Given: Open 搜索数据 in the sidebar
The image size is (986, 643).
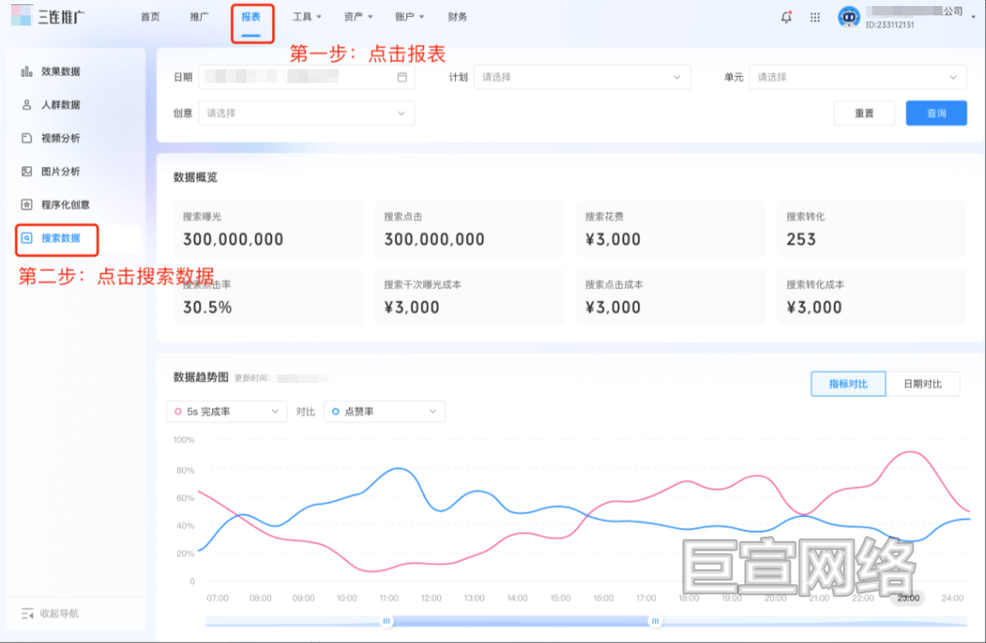Looking at the screenshot, I should 61,238.
